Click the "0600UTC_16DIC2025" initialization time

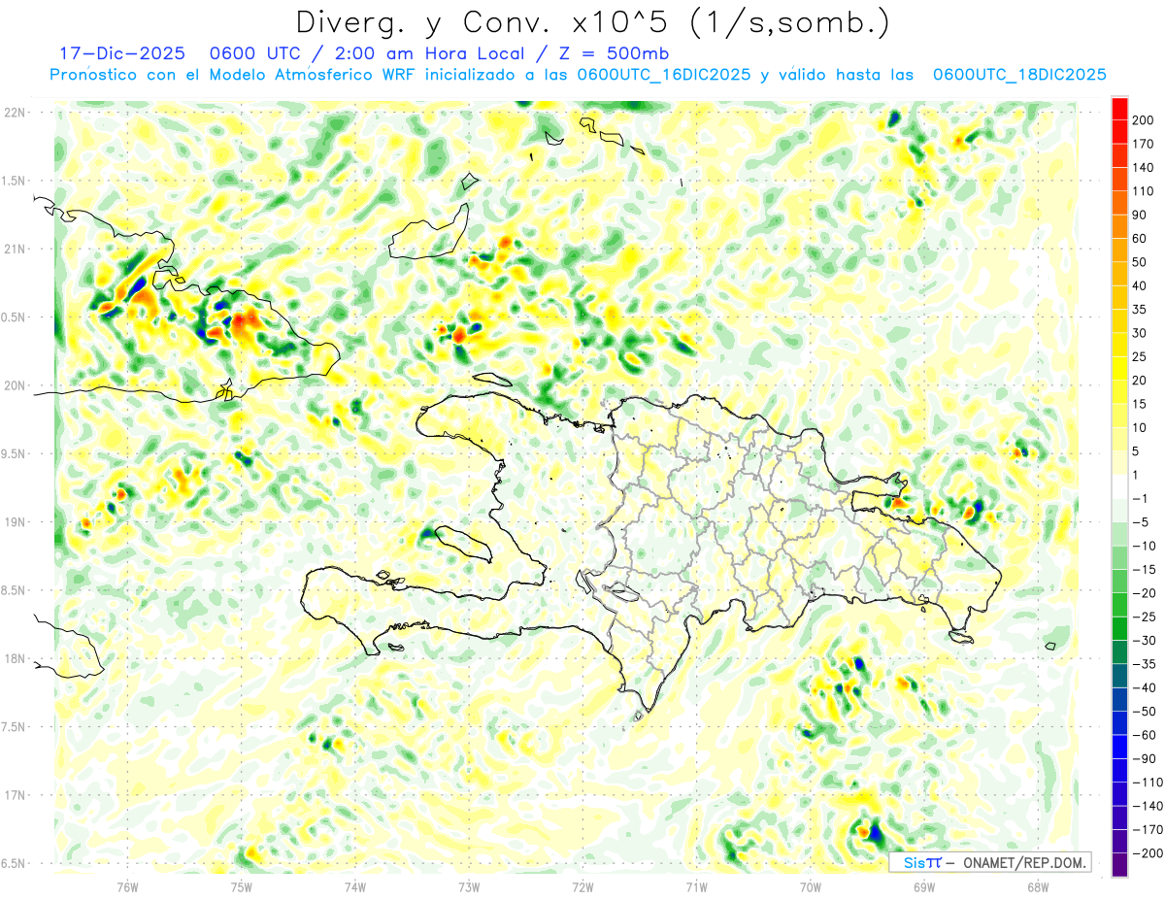[x=664, y=75]
